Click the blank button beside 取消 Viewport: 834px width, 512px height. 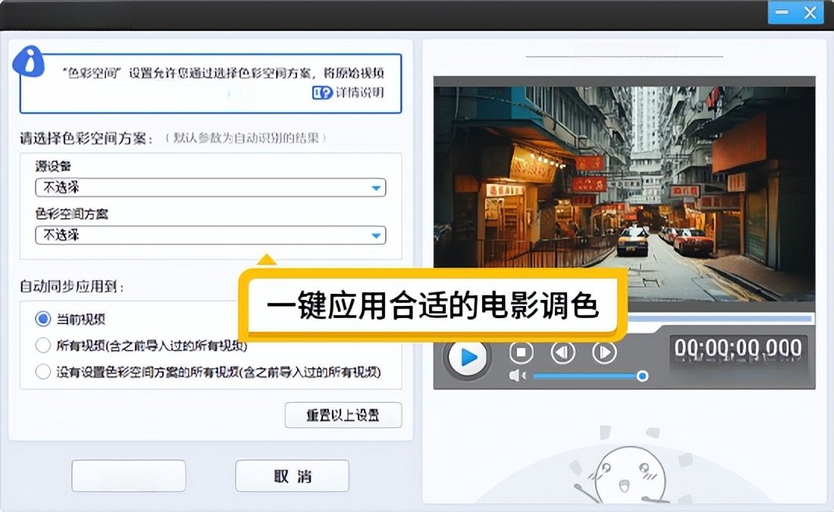129,476
